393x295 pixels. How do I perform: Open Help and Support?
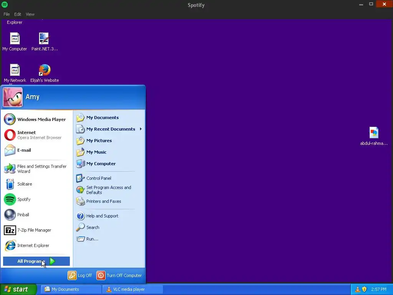[109, 216]
